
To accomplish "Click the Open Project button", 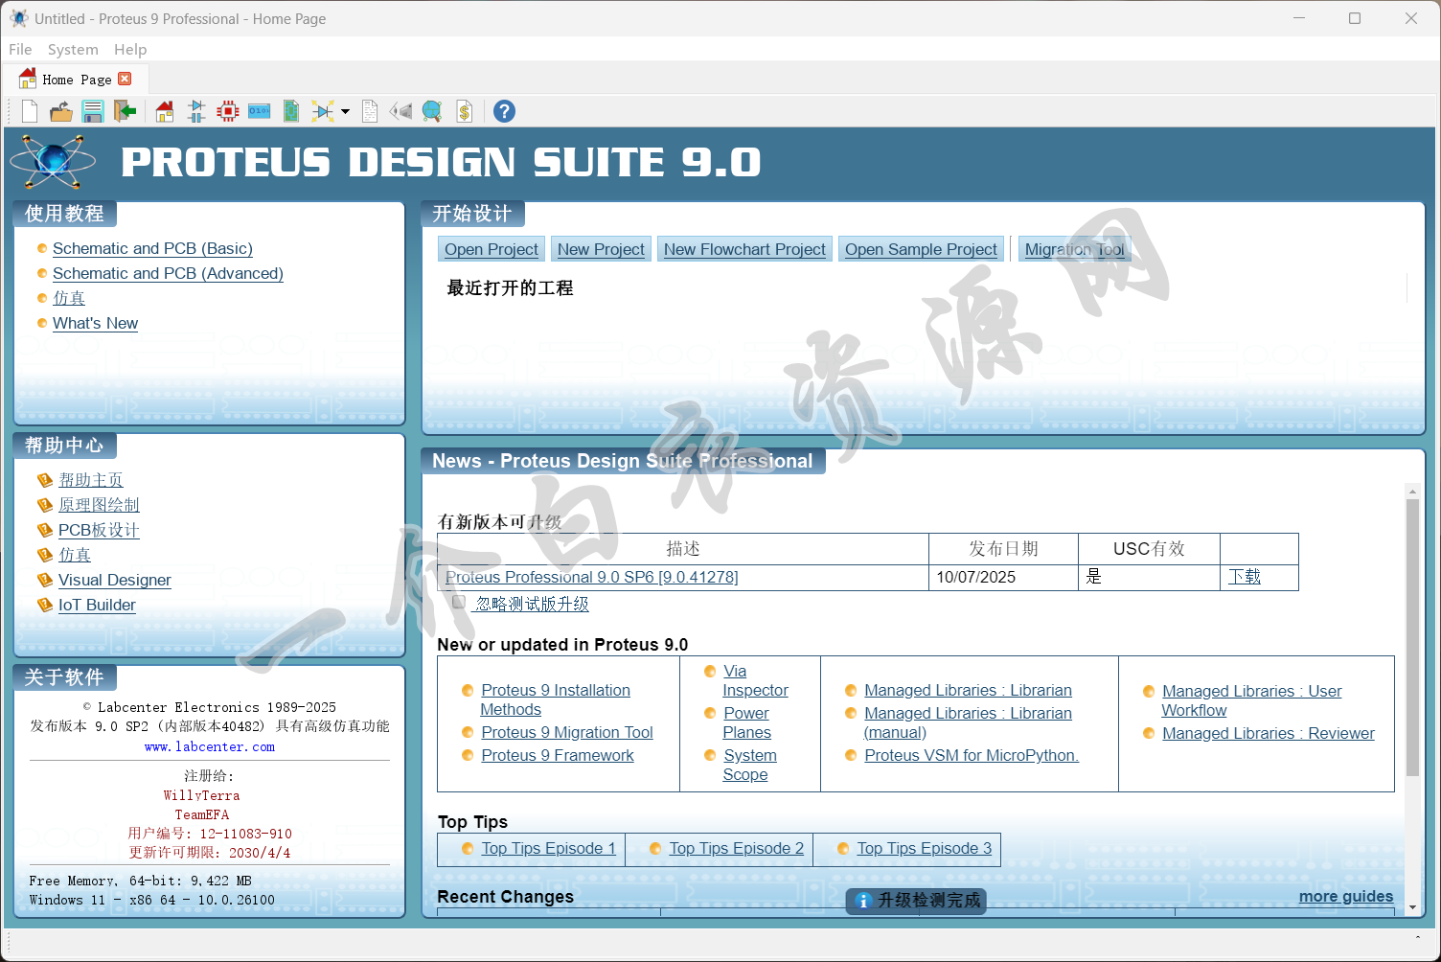I will (492, 249).
